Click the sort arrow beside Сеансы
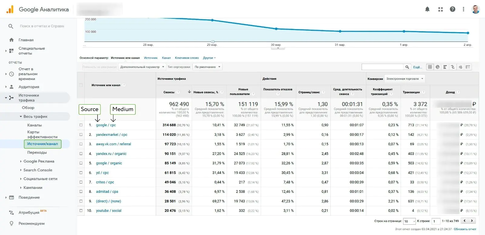485x235 pixels. [189, 92]
